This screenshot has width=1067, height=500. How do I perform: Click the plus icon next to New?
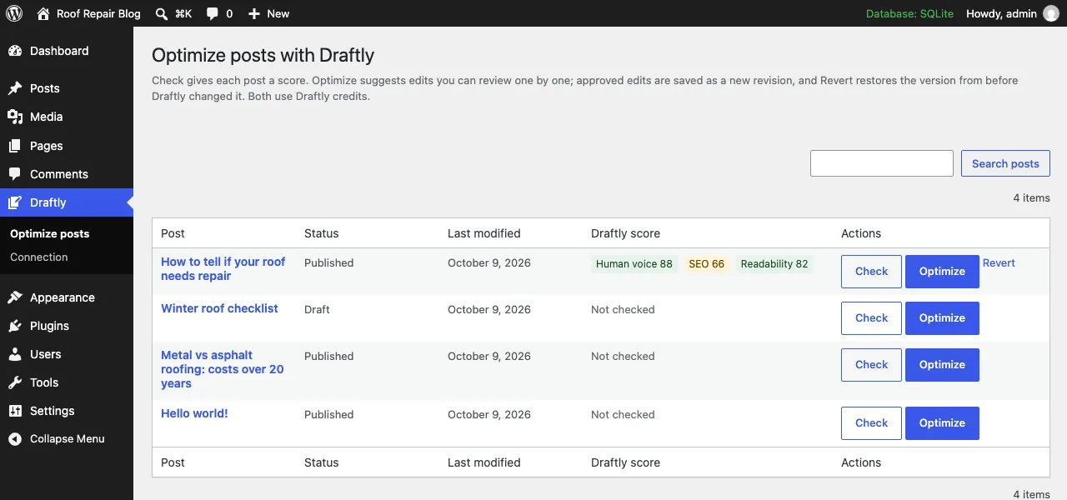(x=254, y=14)
